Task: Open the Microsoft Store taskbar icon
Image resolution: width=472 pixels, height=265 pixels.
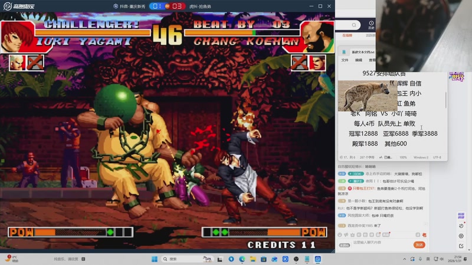Action: (264, 259)
